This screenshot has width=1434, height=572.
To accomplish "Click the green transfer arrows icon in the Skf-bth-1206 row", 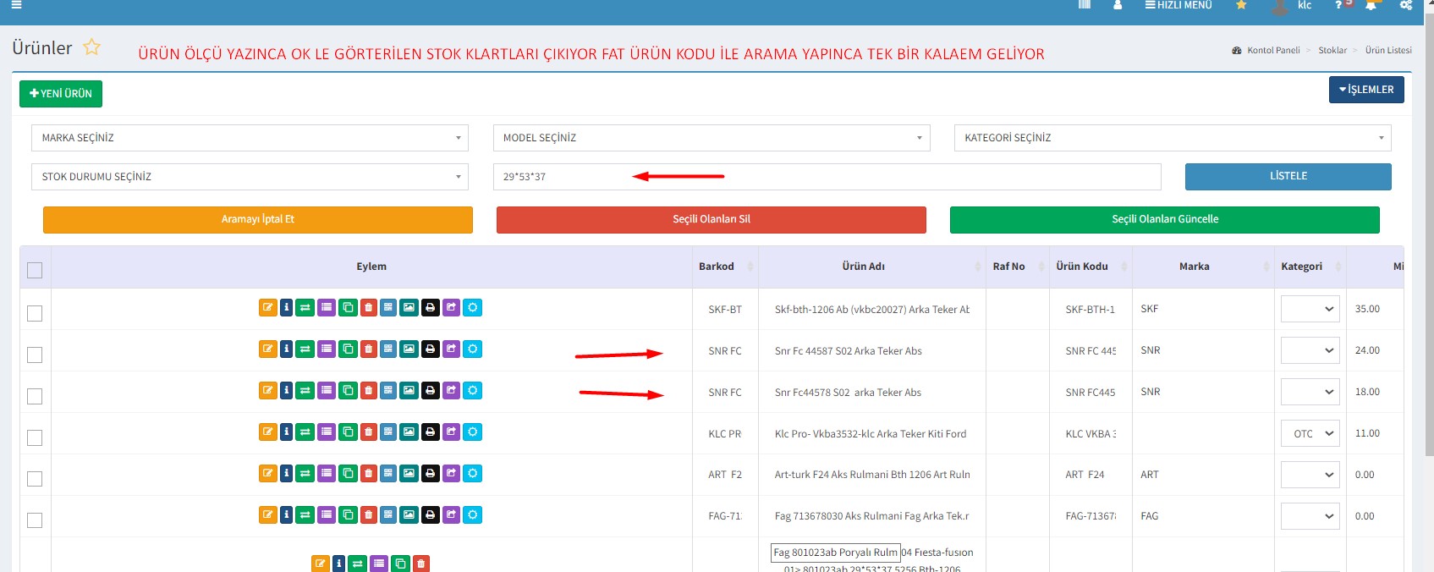I will 305,308.
